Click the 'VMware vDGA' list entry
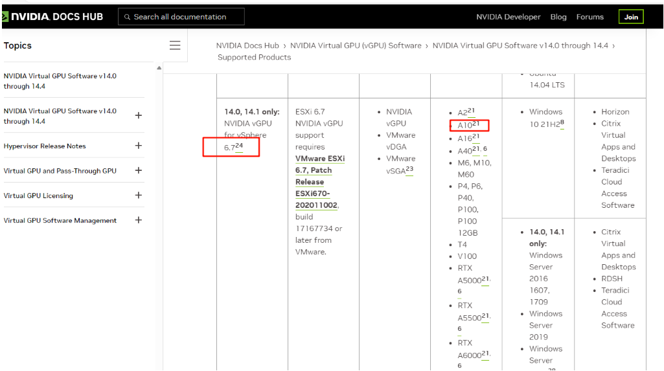The width and height of the screenshot is (664, 371). [400, 141]
